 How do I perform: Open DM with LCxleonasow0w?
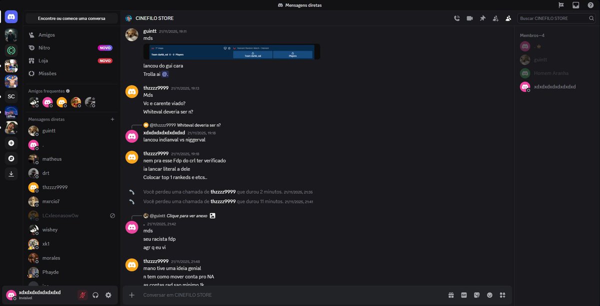click(72, 215)
